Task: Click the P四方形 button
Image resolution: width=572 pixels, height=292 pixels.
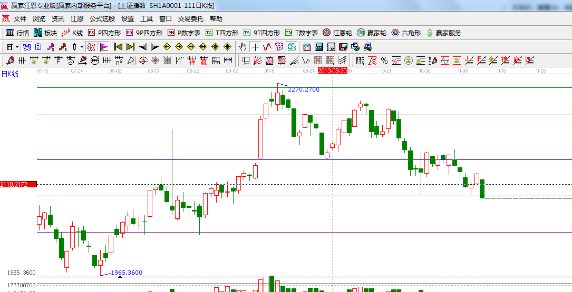Action: [105, 33]
